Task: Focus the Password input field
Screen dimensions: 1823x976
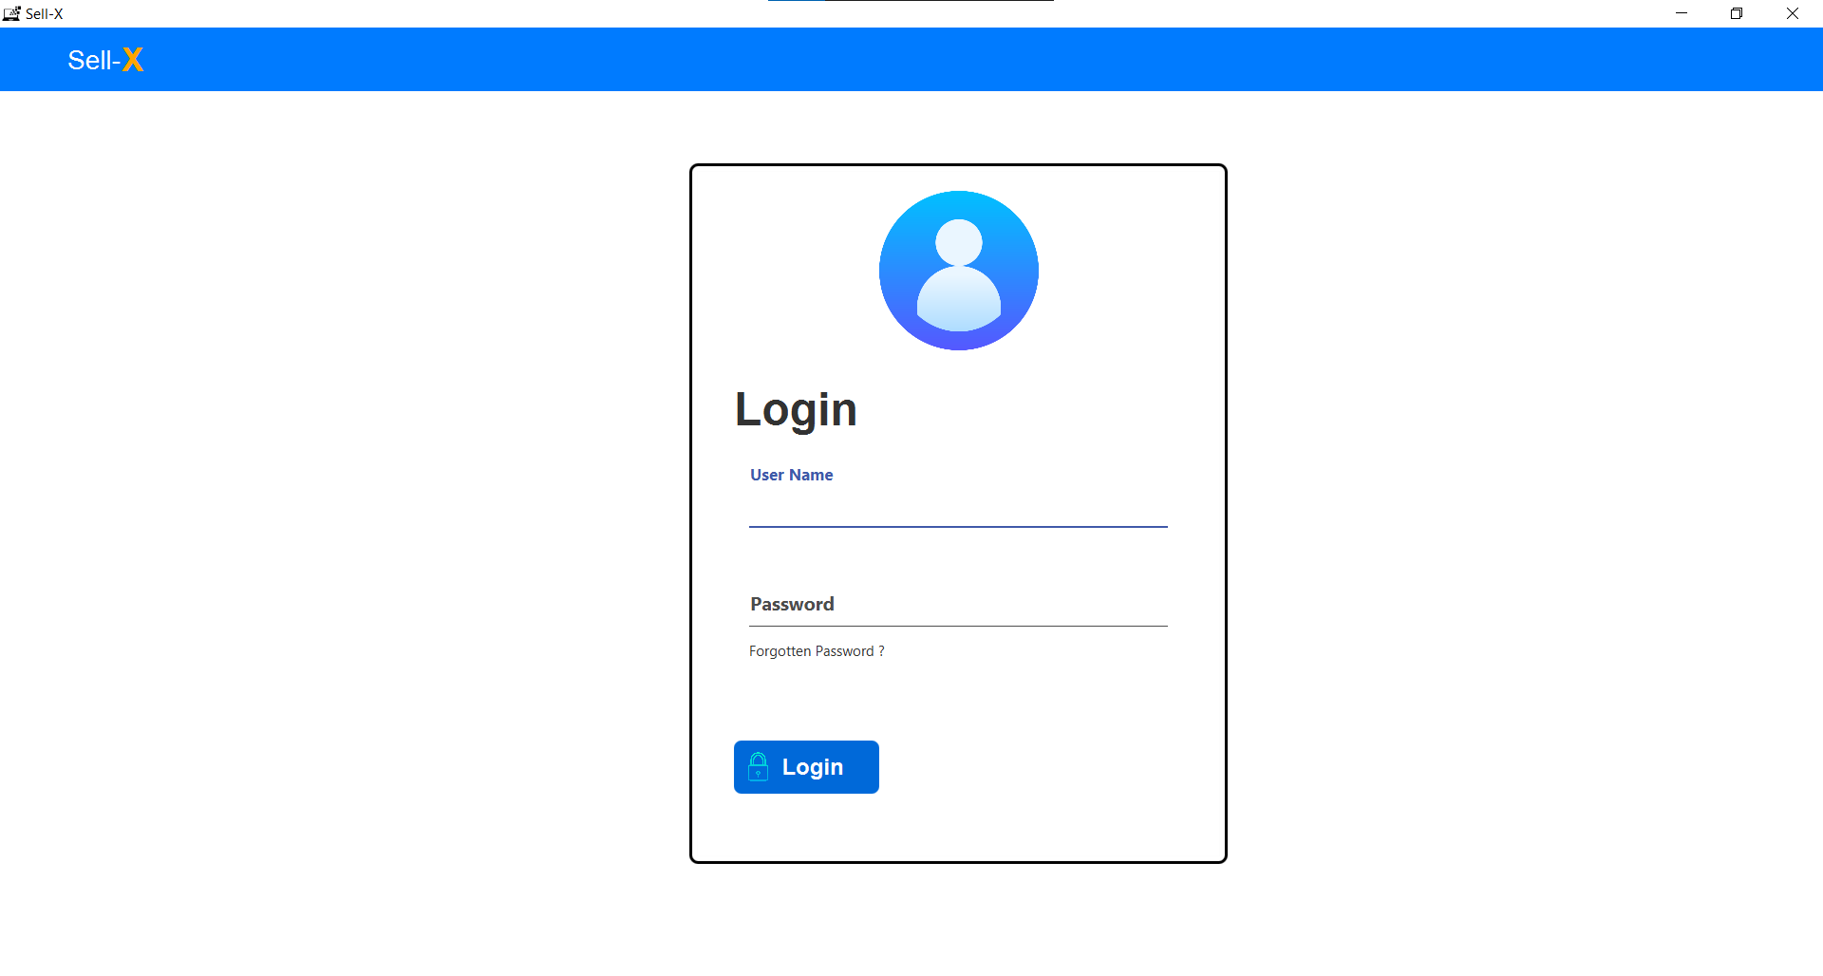Action: click(x=958, y=605)
